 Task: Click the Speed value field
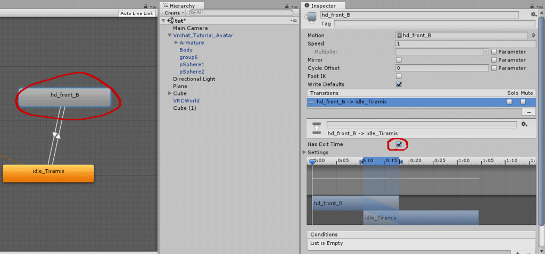(466, 43)
